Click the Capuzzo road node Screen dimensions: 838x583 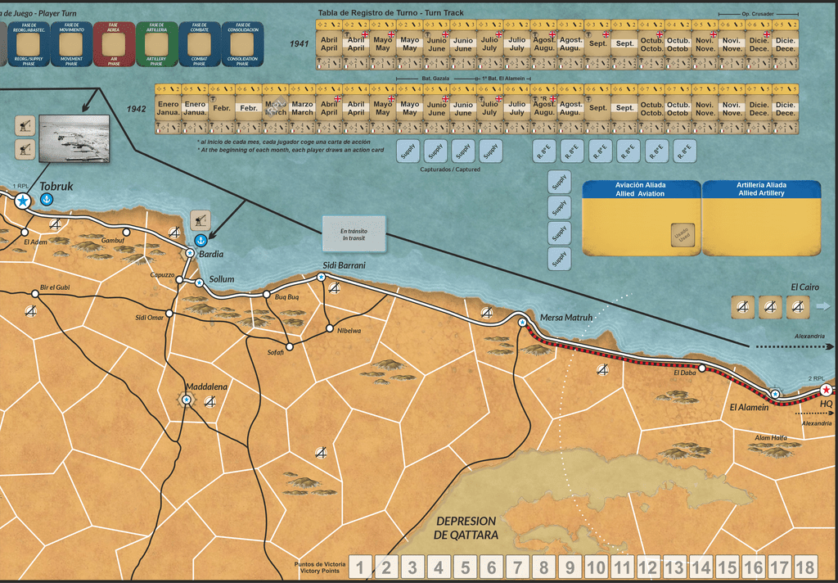[x=179, y=280]
